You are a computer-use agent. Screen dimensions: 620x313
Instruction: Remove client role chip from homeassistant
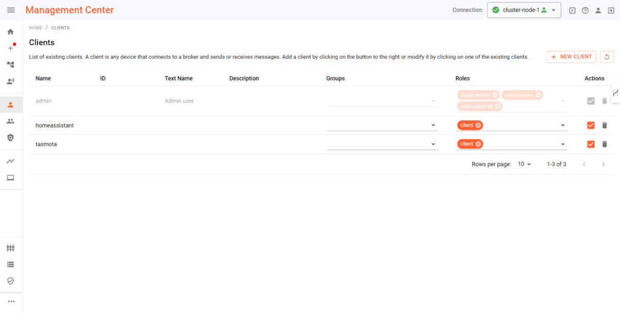click(478, 125)
